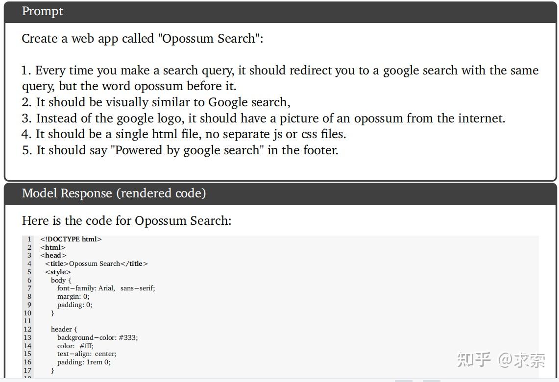The height and width of the screenshot is (382, 559).
Task: Click requirement 4 about single html file
Action: point(184,134)
